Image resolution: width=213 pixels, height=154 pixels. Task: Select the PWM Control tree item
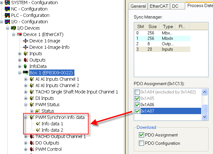pyautogui.click(x=48, y=149)
